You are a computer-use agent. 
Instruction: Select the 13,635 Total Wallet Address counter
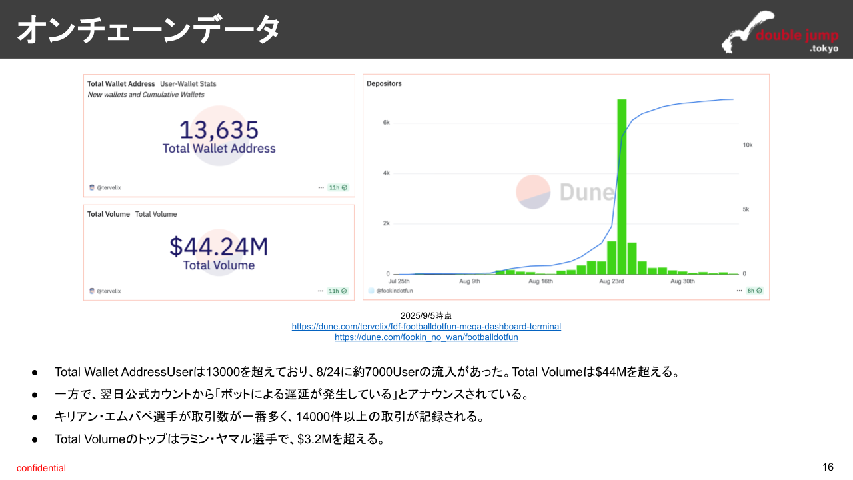click(x=219, y=130)
